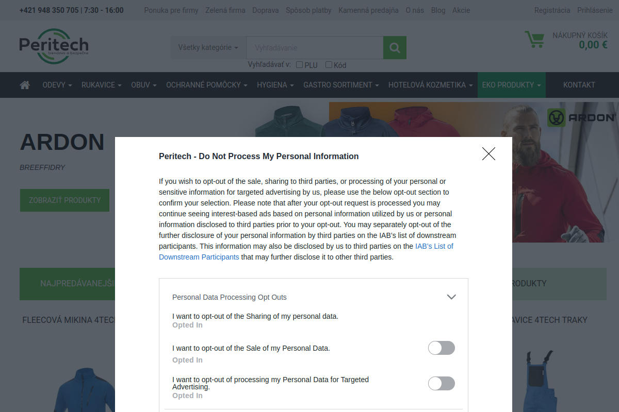Collapse Personal Data Processing Opt Outs section
This screenshot has width=619, height=412.
click(x=451, y=297)
